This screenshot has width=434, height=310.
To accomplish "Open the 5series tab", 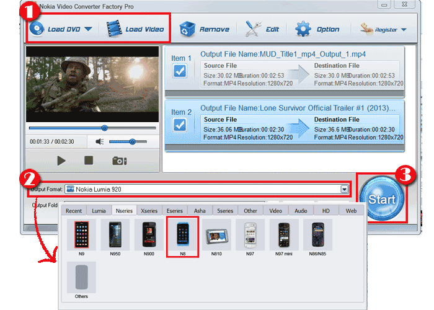I will (x=225, y=211).
